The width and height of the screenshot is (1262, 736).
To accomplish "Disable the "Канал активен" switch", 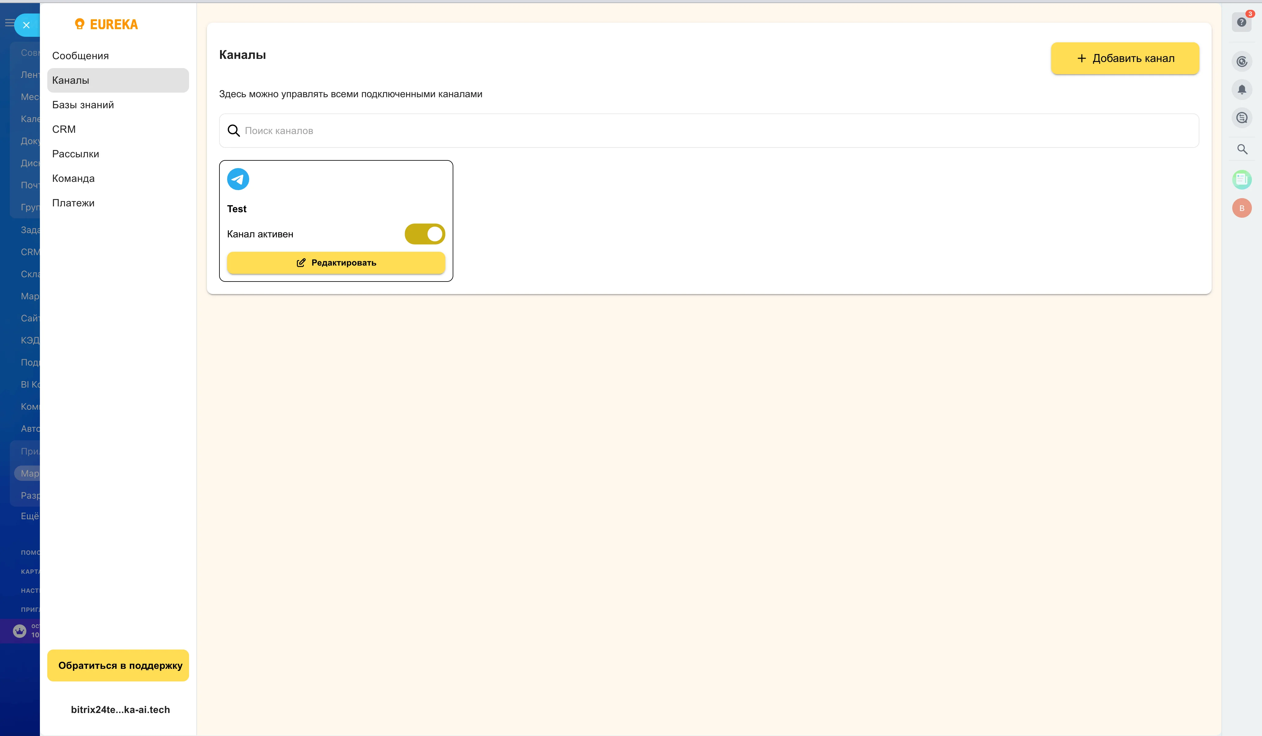I will click(x=425, y=234).
